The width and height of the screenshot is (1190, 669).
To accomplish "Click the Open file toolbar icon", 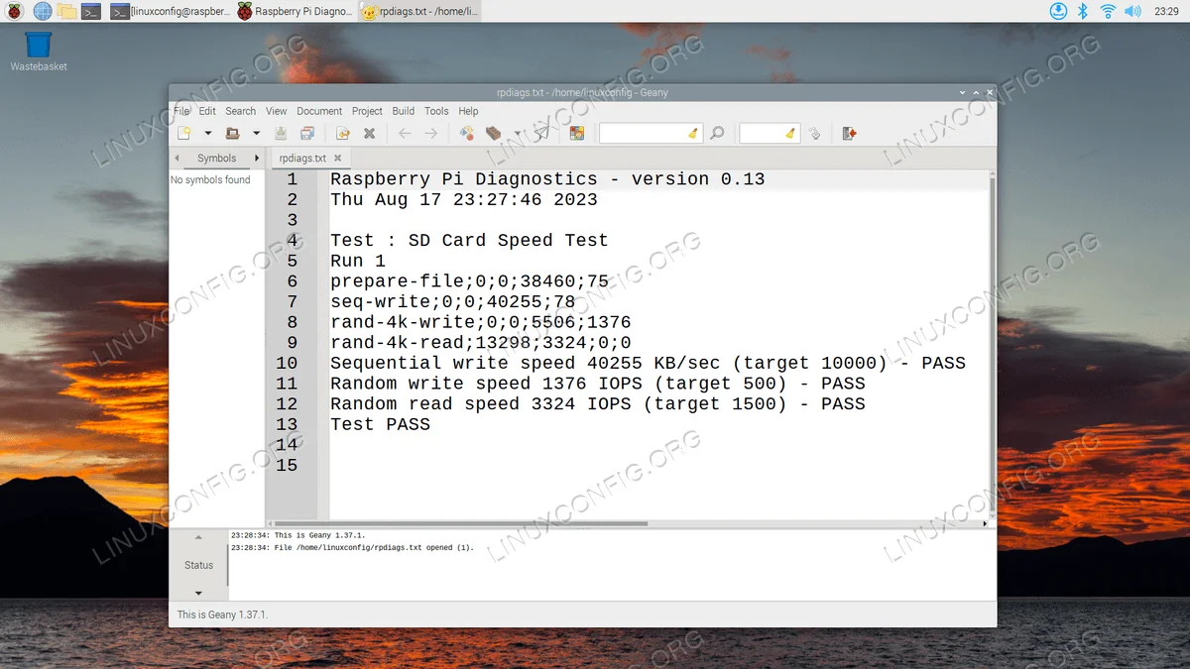I will [232, 133].
